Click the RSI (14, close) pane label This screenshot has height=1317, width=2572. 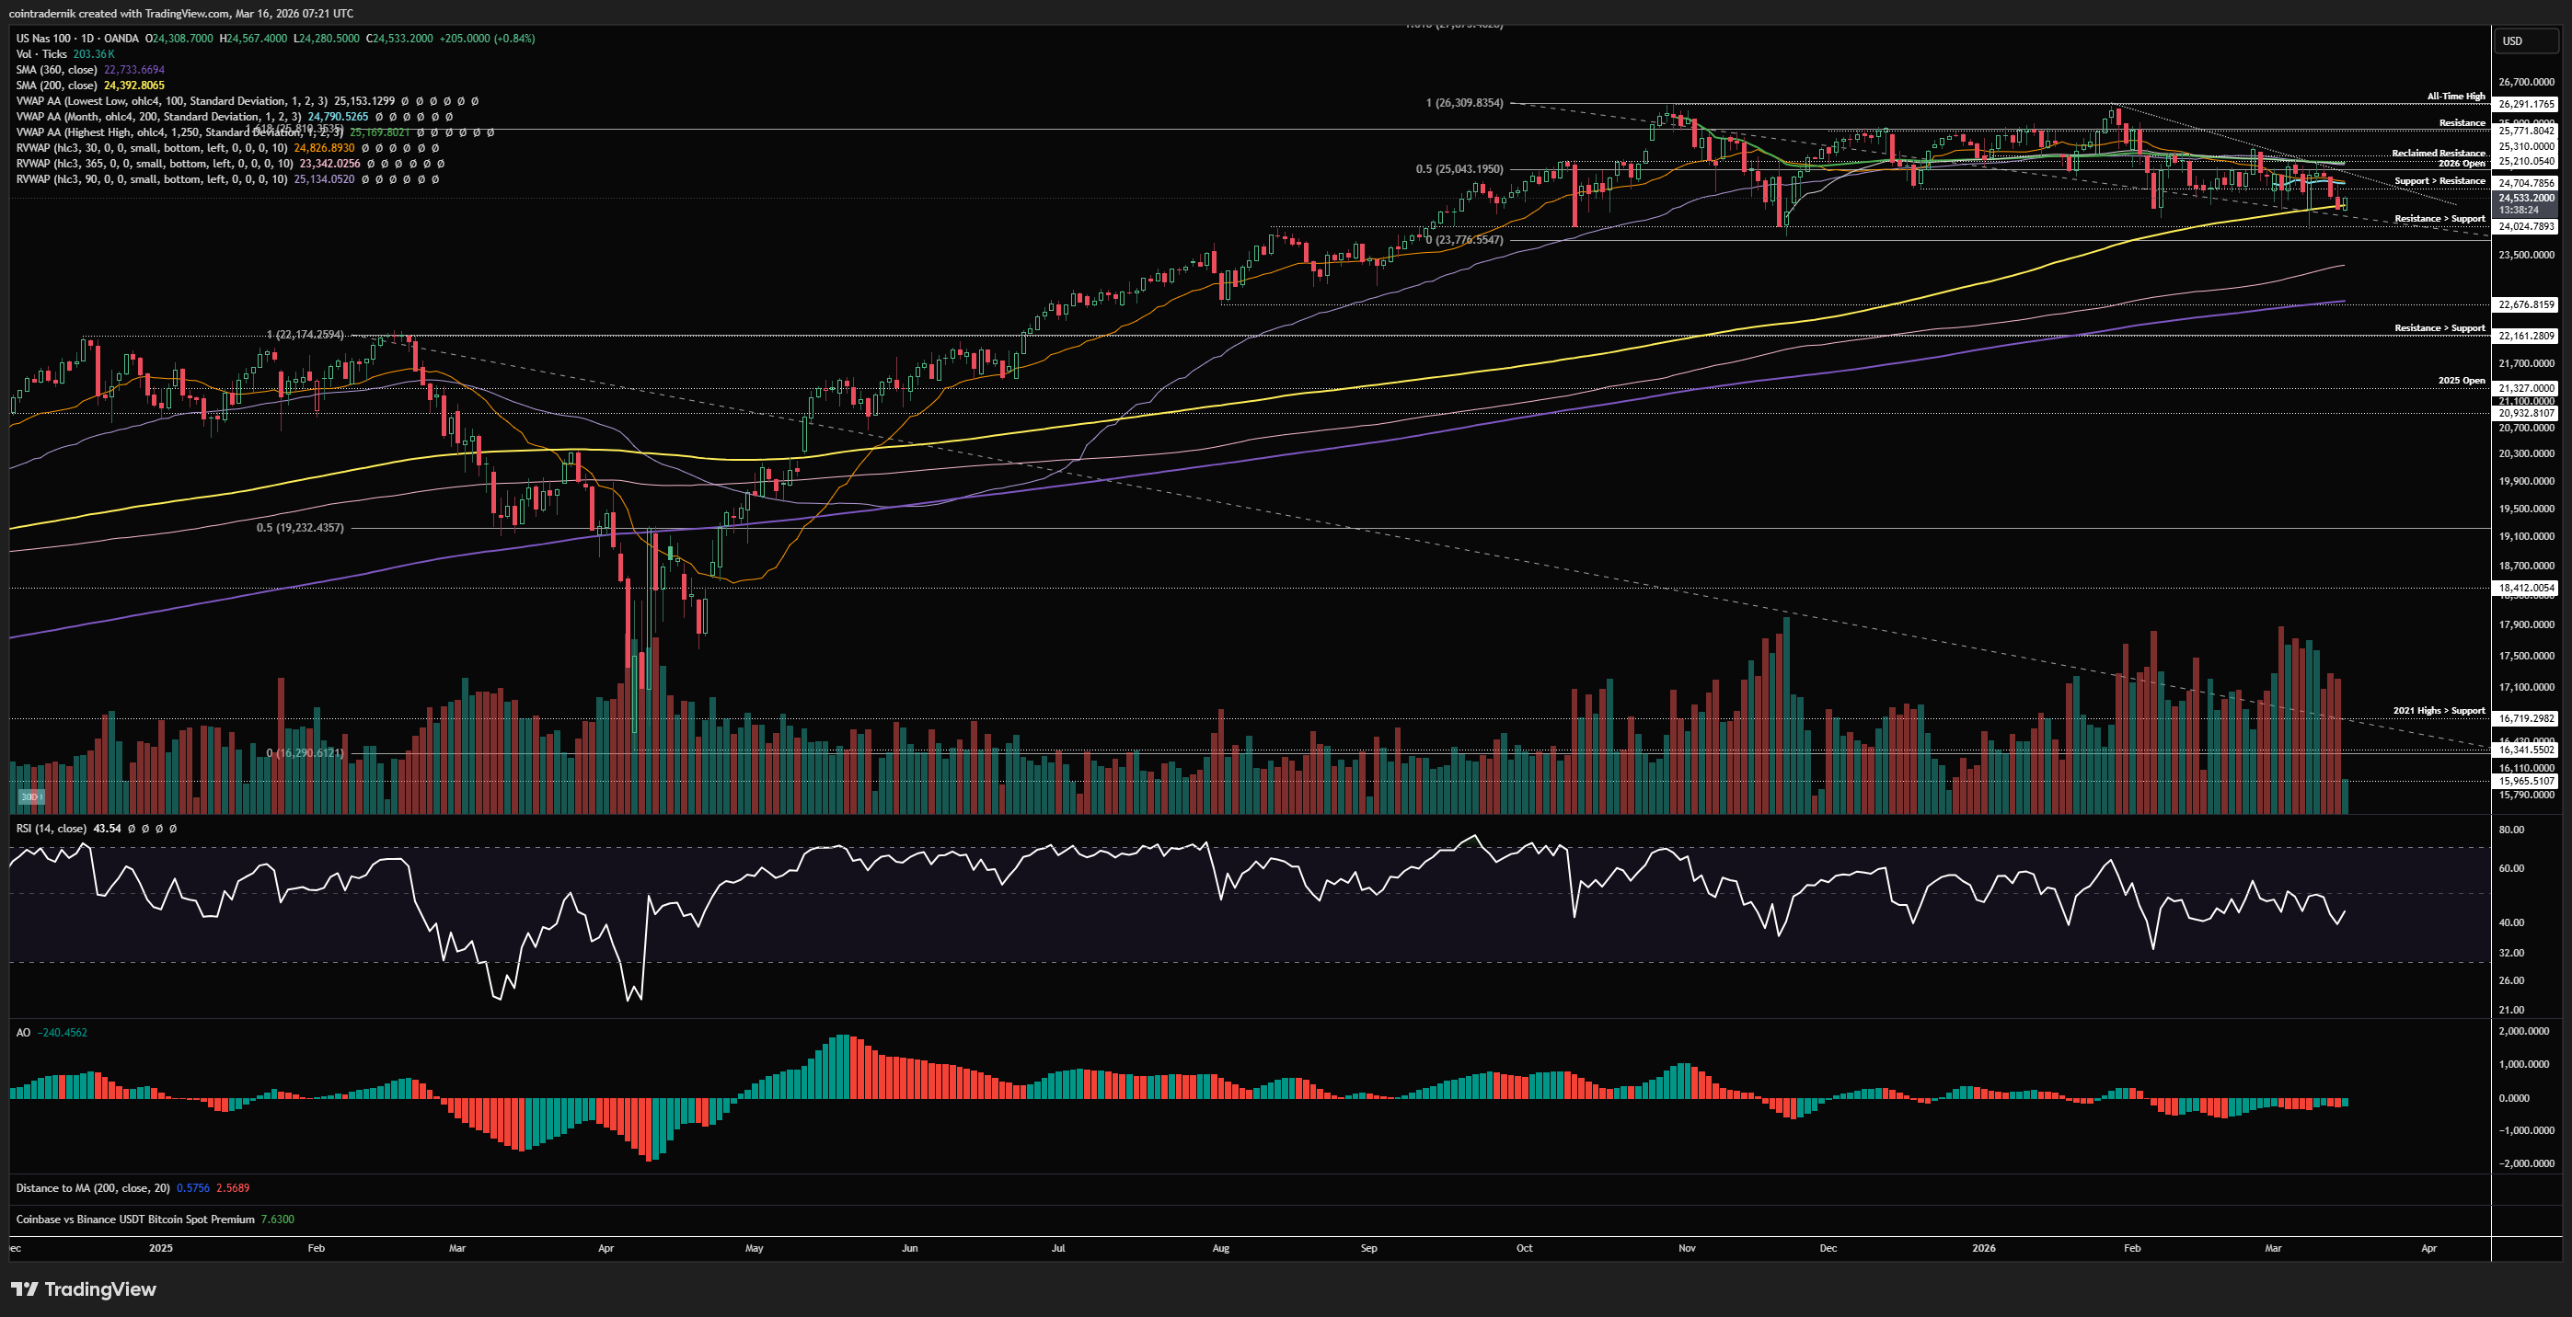pos(51,828)
